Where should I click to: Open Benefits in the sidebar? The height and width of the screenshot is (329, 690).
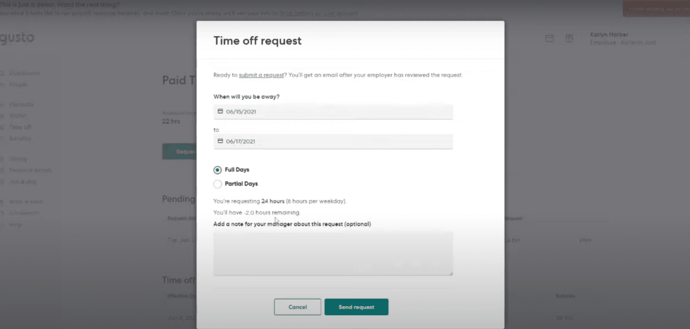coord(20,138)
